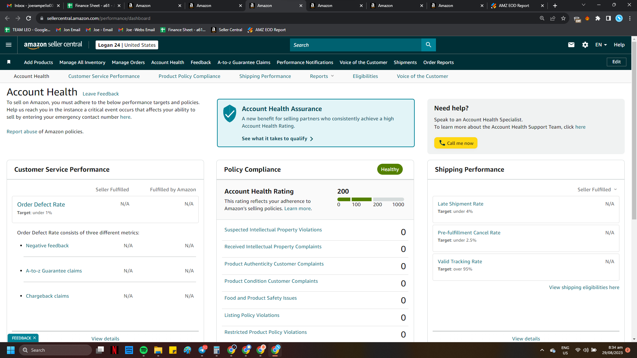Open the Help link in header
This screenshot has height=358, width=637.
(x=619, y=45)
